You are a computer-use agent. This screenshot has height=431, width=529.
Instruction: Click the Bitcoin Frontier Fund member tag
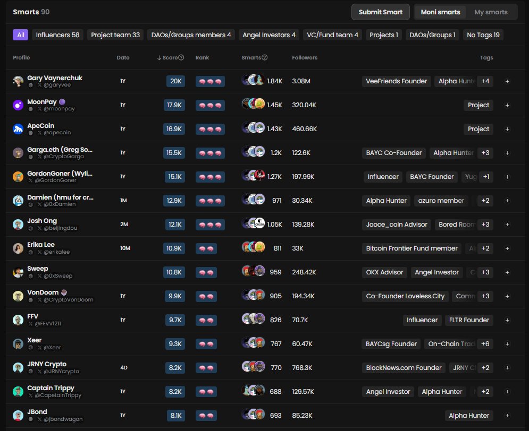pyautogui.click(x=412, y=248)
